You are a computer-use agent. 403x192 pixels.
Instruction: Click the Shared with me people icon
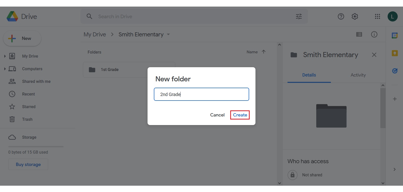tap(12, 81)
